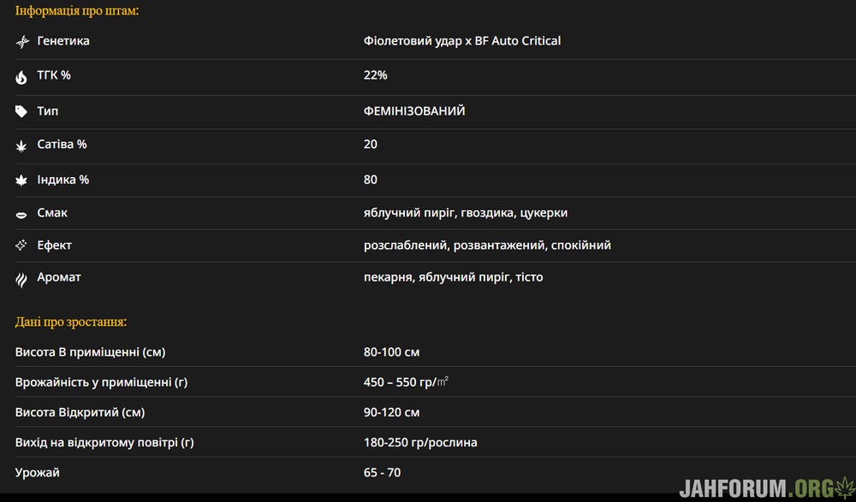Click the leaf icon beside Індика %

click(21, 180)
